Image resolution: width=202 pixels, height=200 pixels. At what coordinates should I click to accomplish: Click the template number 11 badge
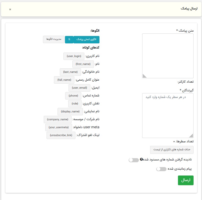(x=69, y=40)
